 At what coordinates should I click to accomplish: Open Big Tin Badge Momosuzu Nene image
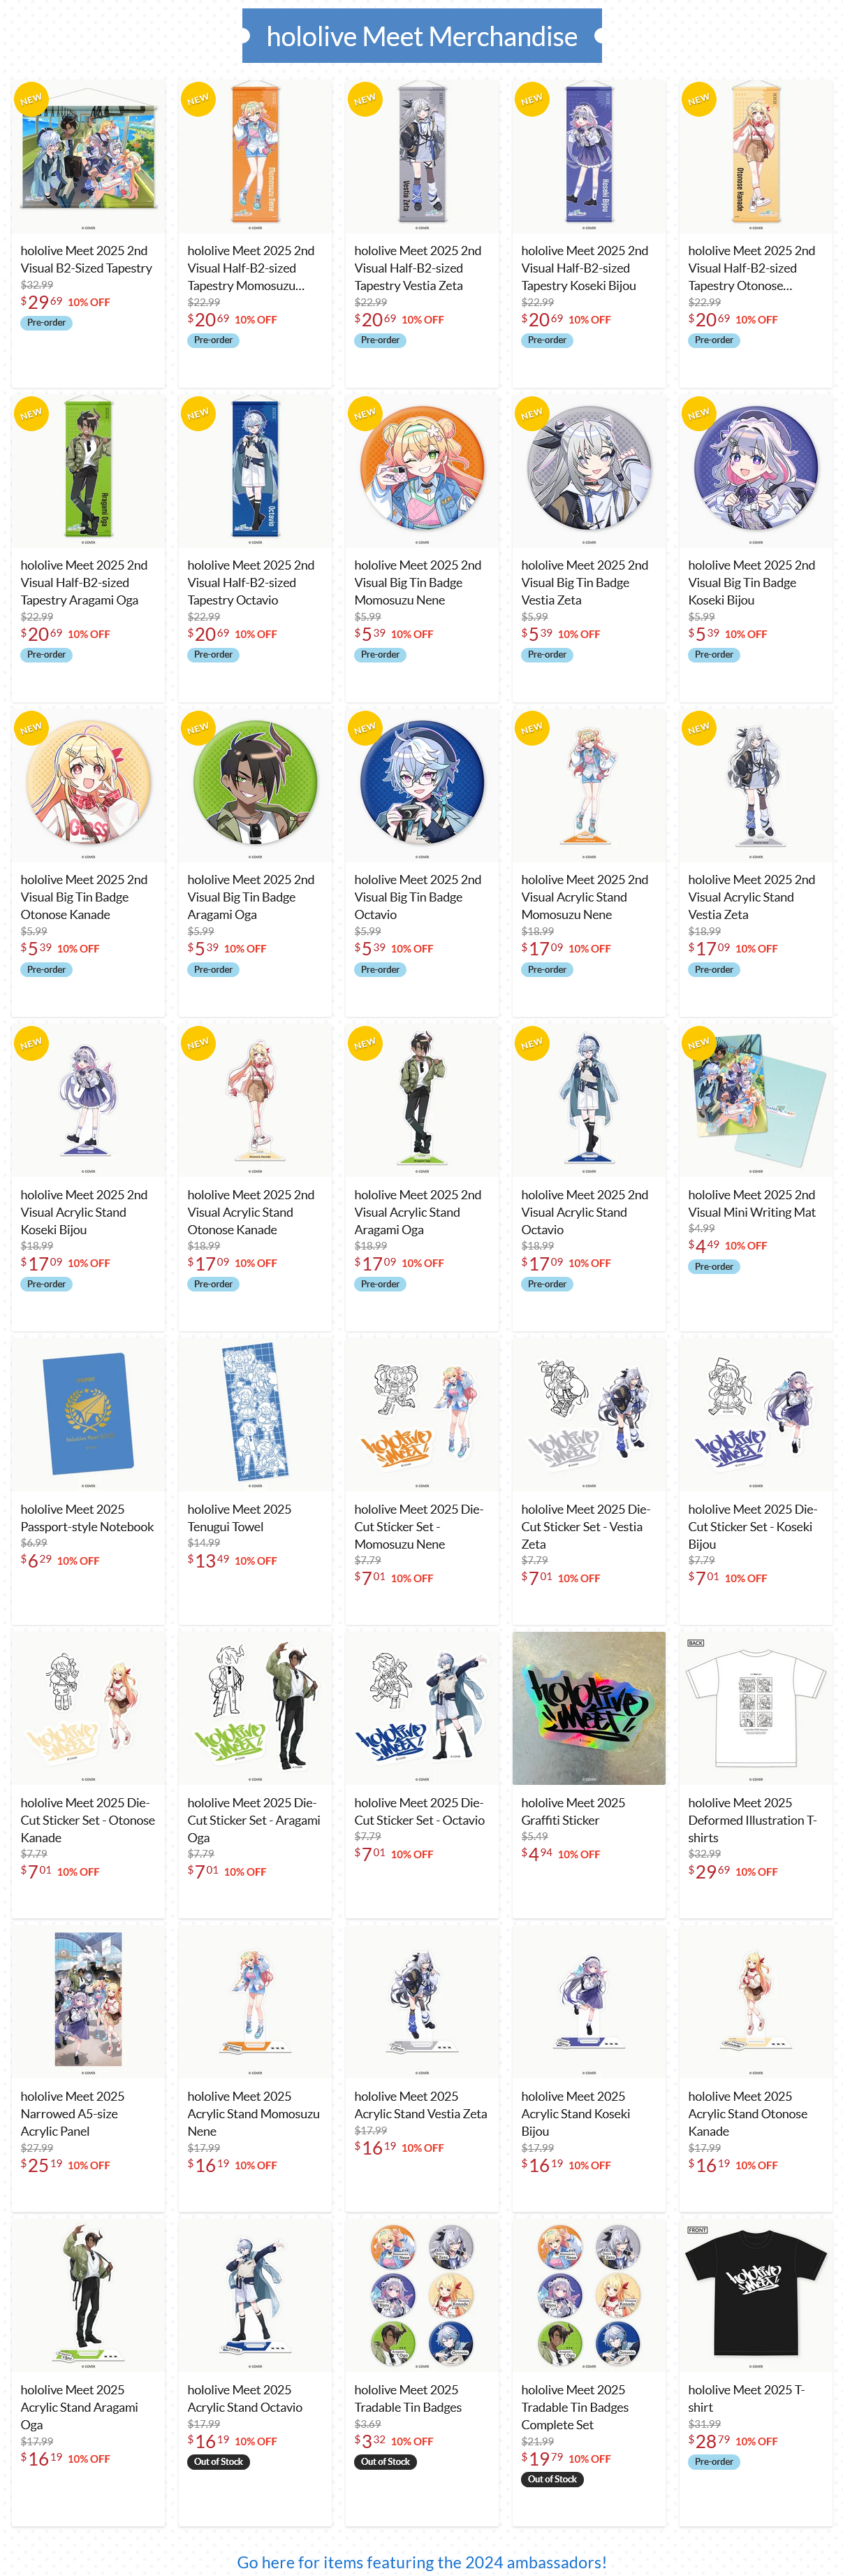click(x=422, y=471)
